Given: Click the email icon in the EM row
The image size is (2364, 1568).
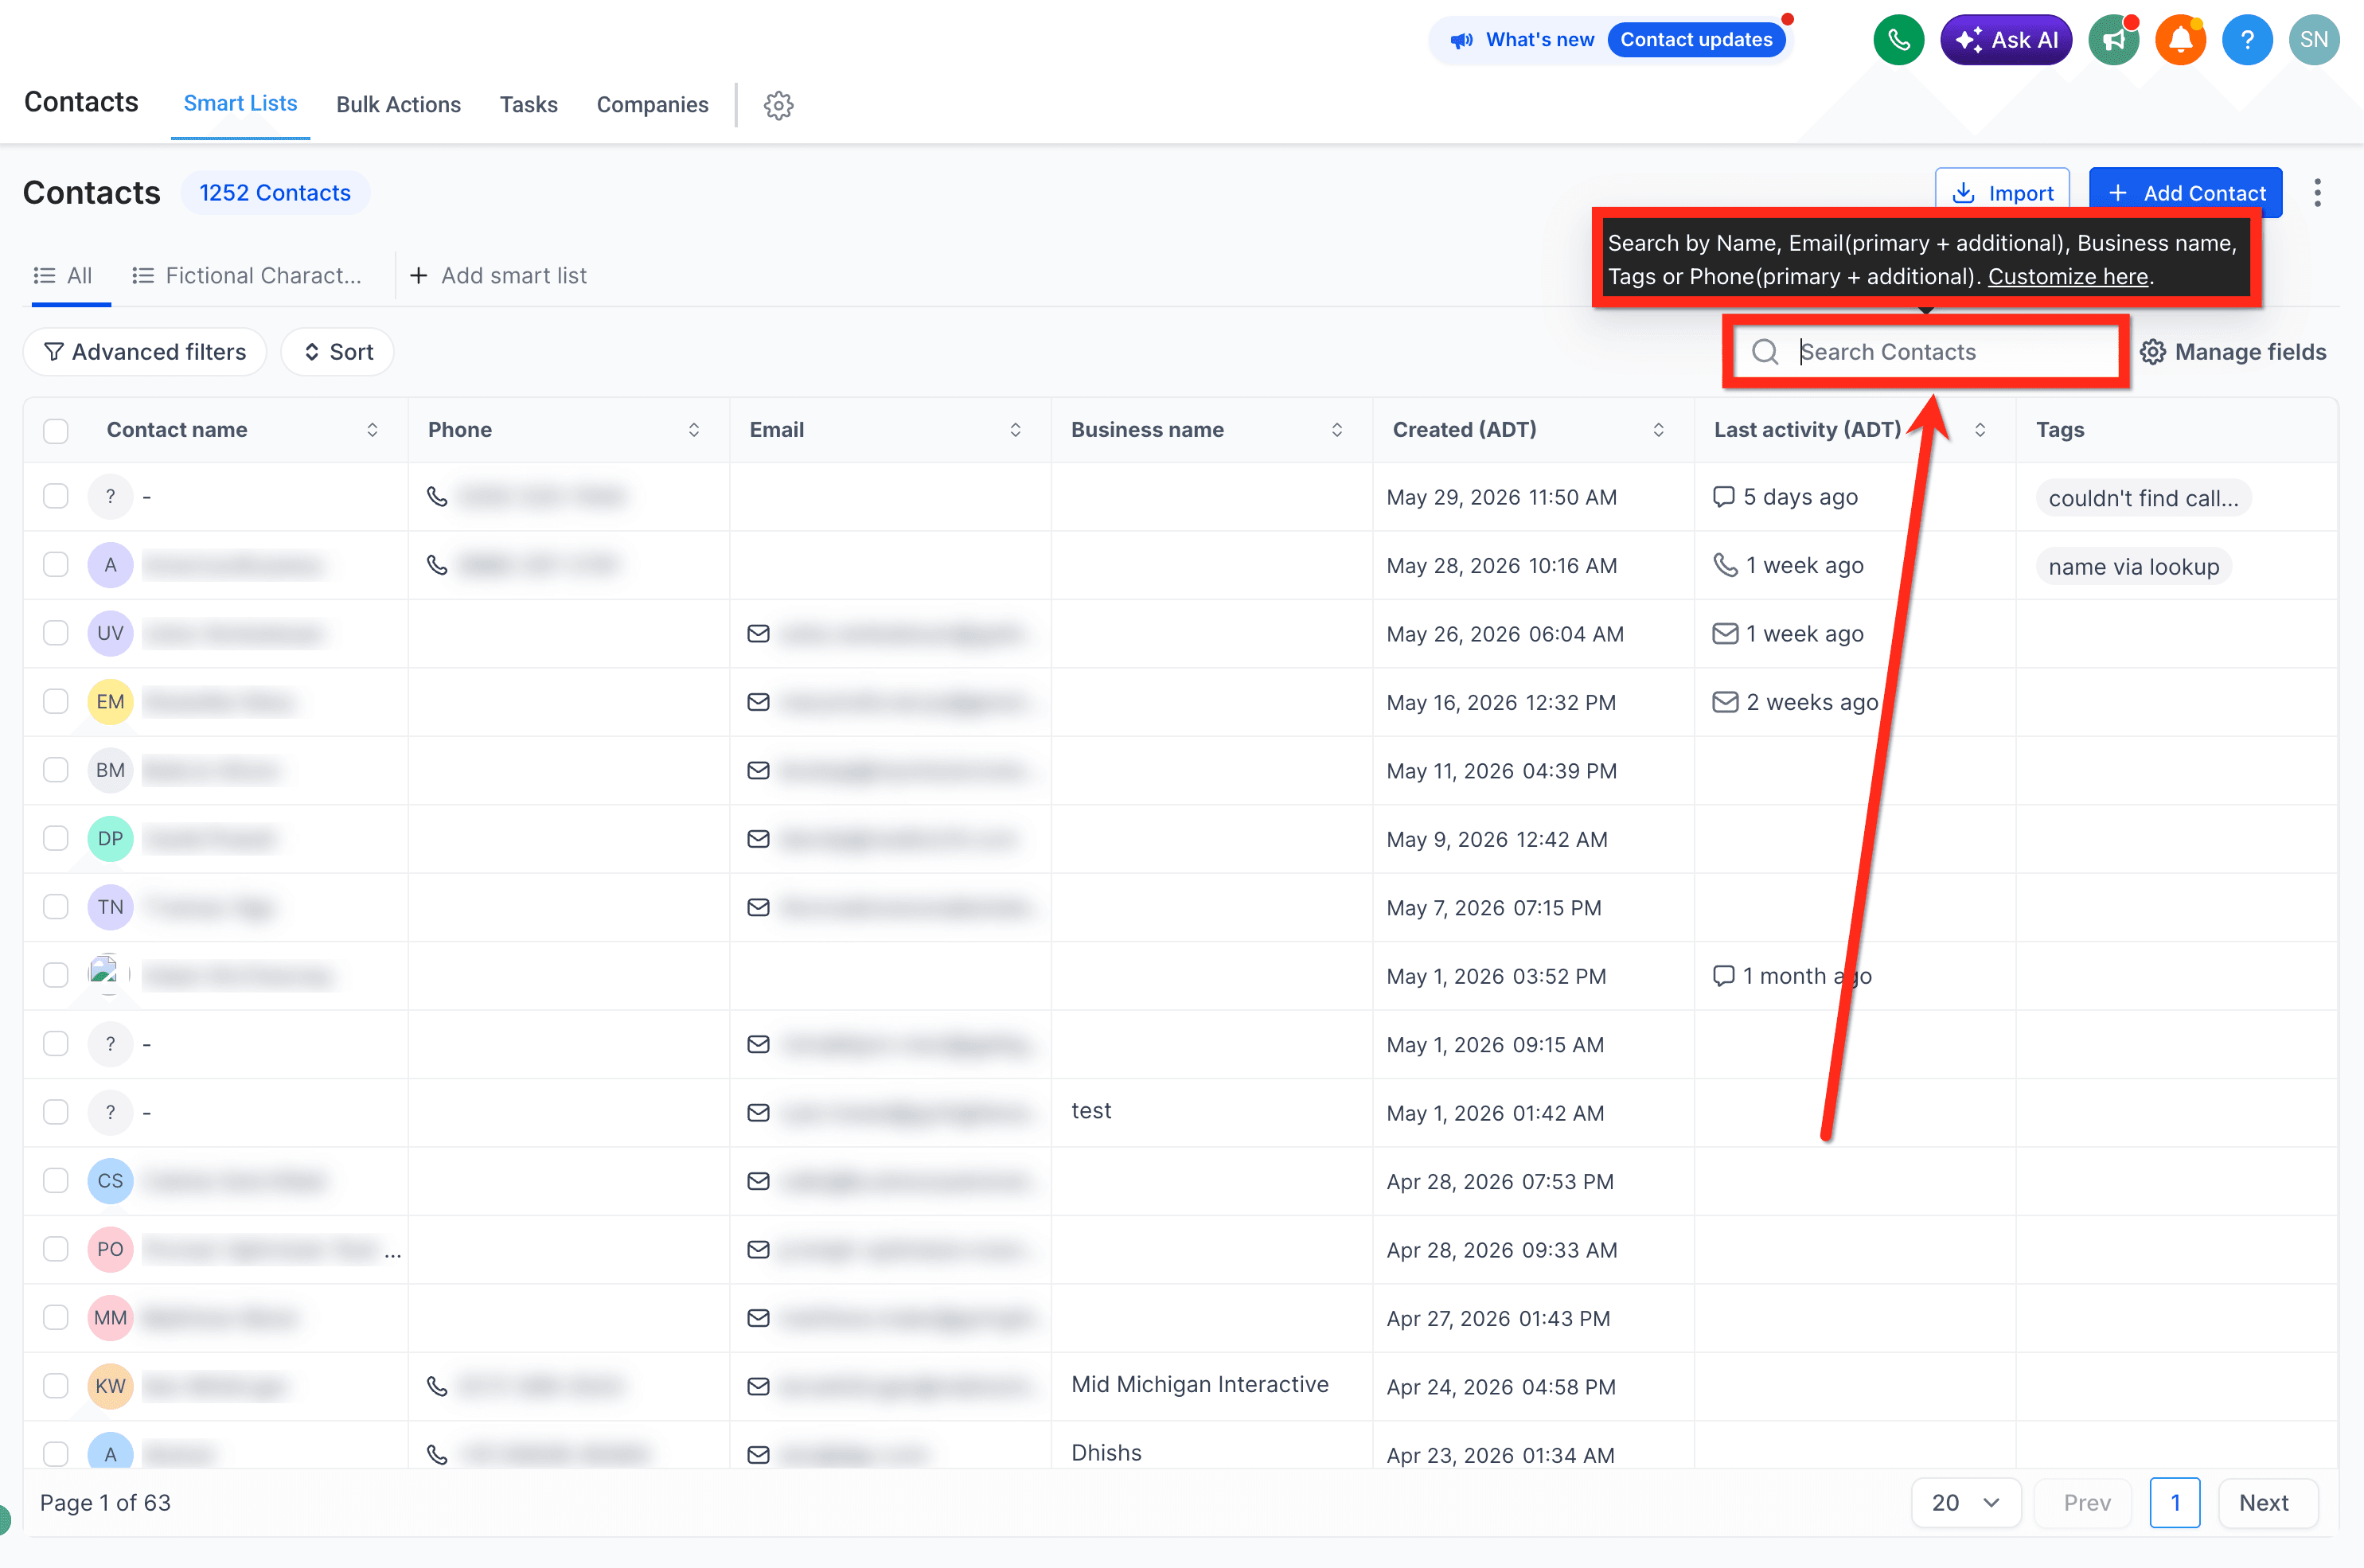Looking at the screenshot, I should pyautogui.click(x=759, y=702).
